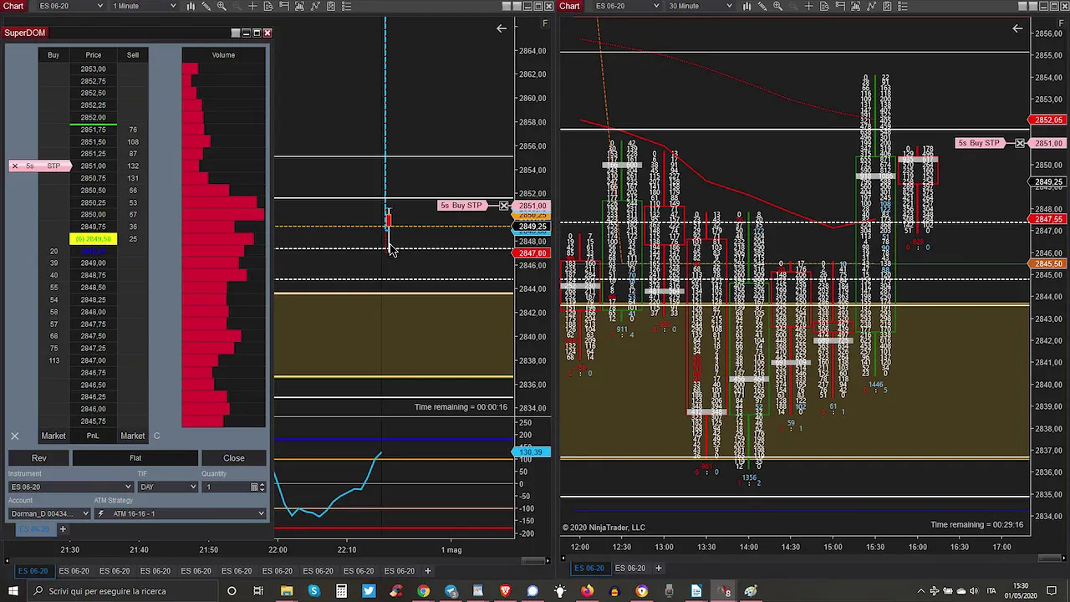Click X cancel-all button beside buy Market
Viewport: 1070px width, 602px height.
[14, 436]
